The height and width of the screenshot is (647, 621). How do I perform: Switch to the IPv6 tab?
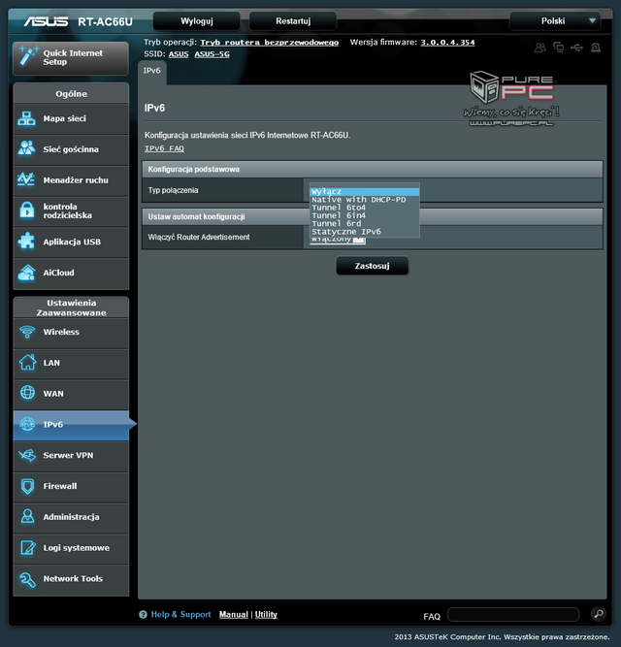(151, 71)
